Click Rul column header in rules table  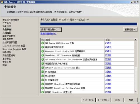(x=43, y=40)
